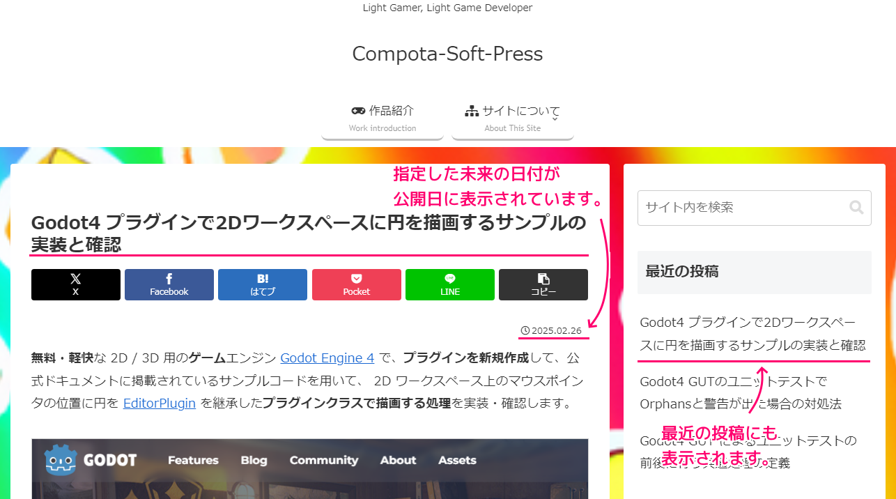This screenshot has width=896, height=499.
Task: Expand the サイトについて submenu chevron
Action: (555, 118)
